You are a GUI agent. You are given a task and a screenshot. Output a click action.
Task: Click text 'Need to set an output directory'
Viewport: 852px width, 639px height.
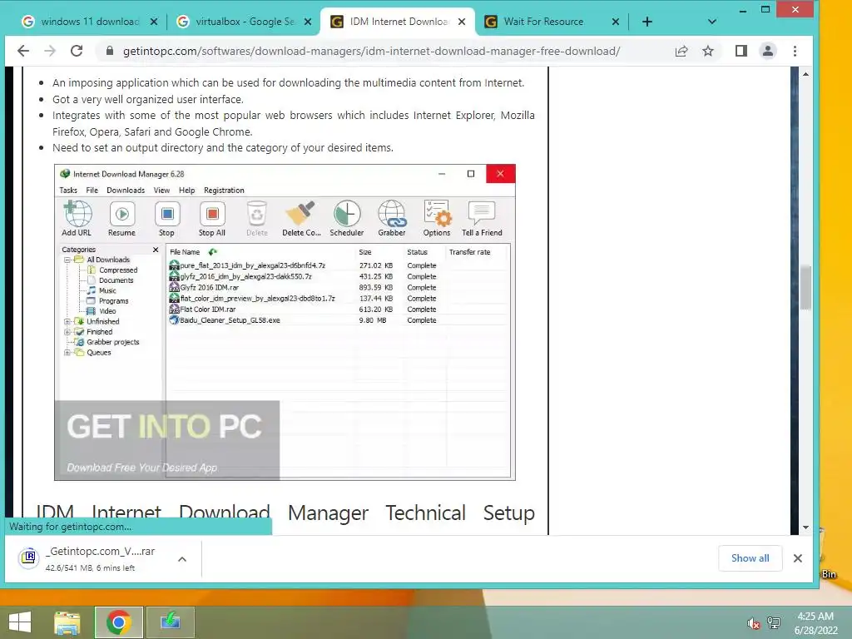pos(127,148)
